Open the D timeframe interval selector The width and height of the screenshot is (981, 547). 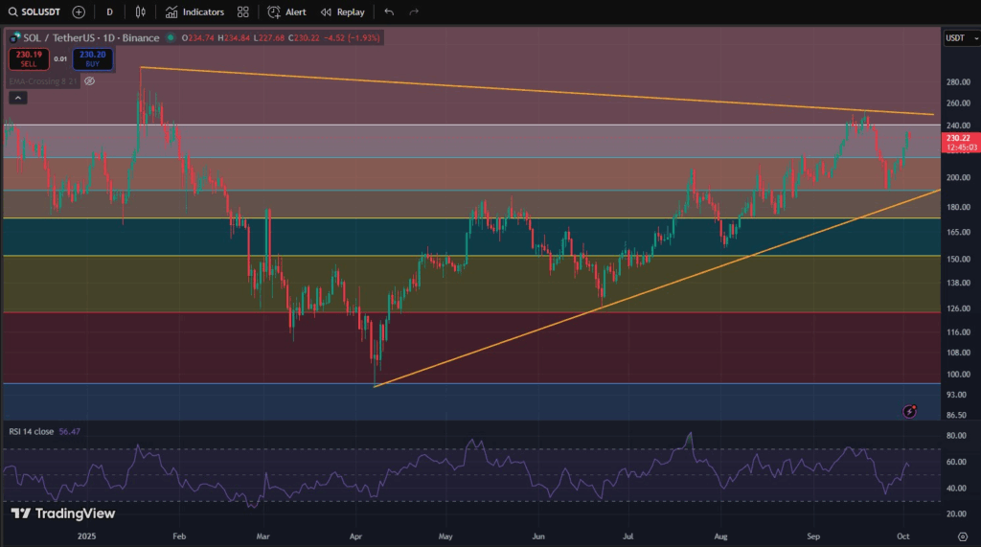109,12
